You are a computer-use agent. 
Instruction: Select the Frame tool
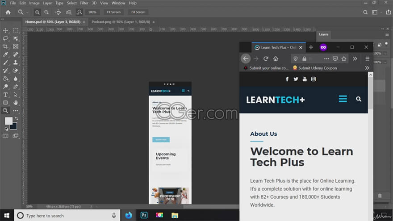click(x=16, y=46)
